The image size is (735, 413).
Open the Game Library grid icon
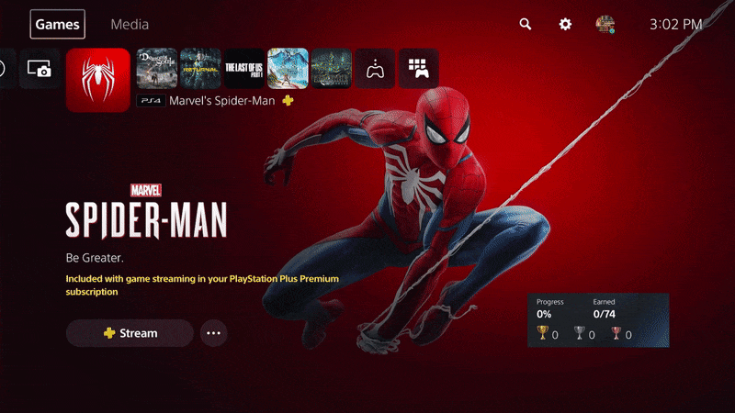(x=419, y=68)
